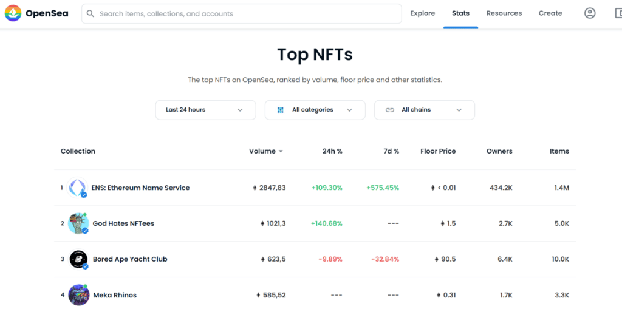This screenshot has height=312, width=622.
Task: Click the -9.89% change value
Action: pos(330,259)
